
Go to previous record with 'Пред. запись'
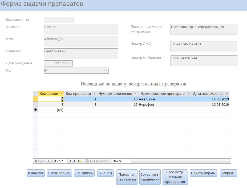click(x=59, y=173)
